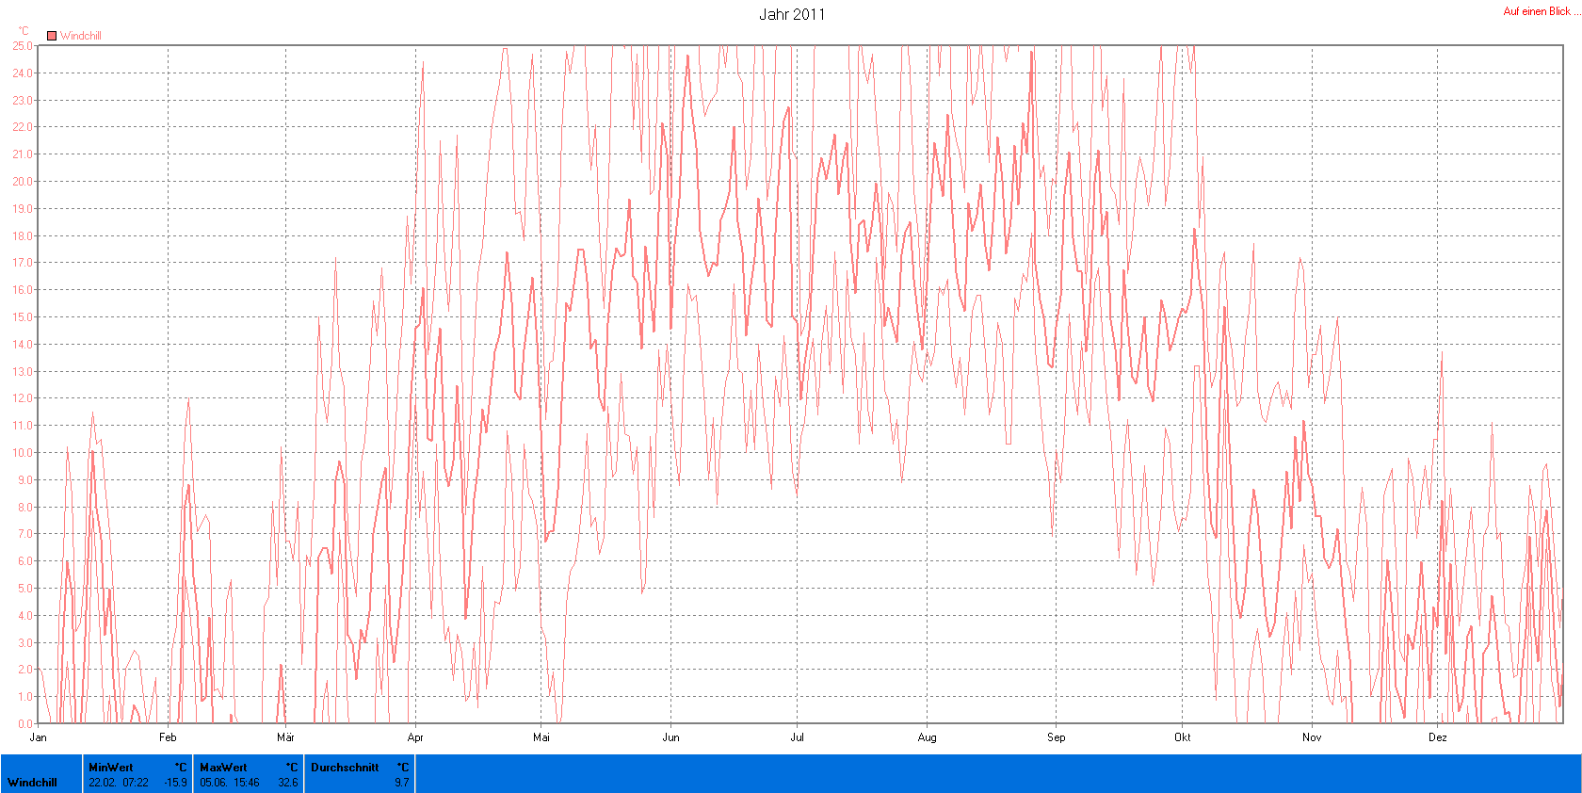This screenshot has width=1582, height=793.
Task: Open the 'Auf einen Blick' link
Action: 1542,11
